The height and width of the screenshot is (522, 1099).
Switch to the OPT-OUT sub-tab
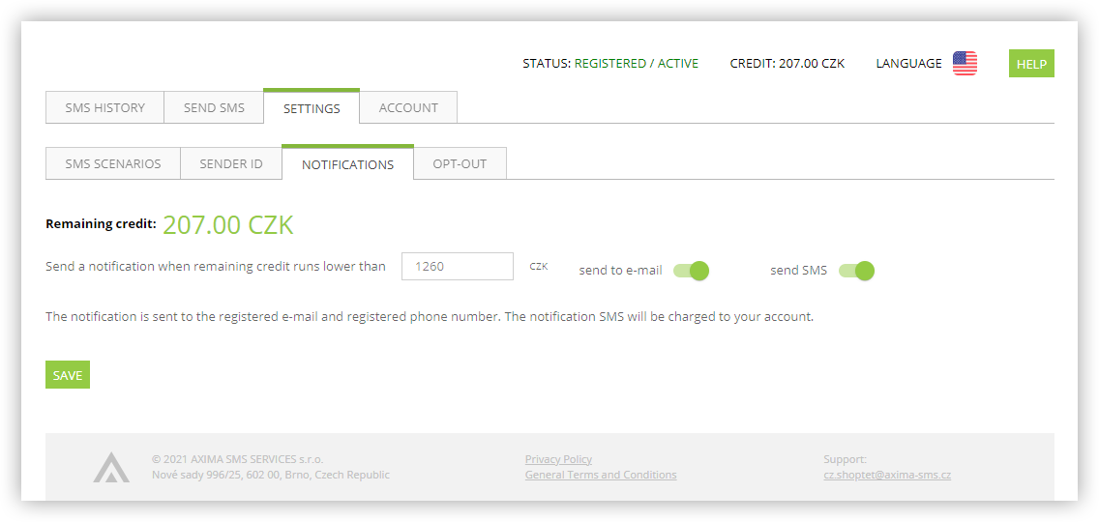click(460, 164)
